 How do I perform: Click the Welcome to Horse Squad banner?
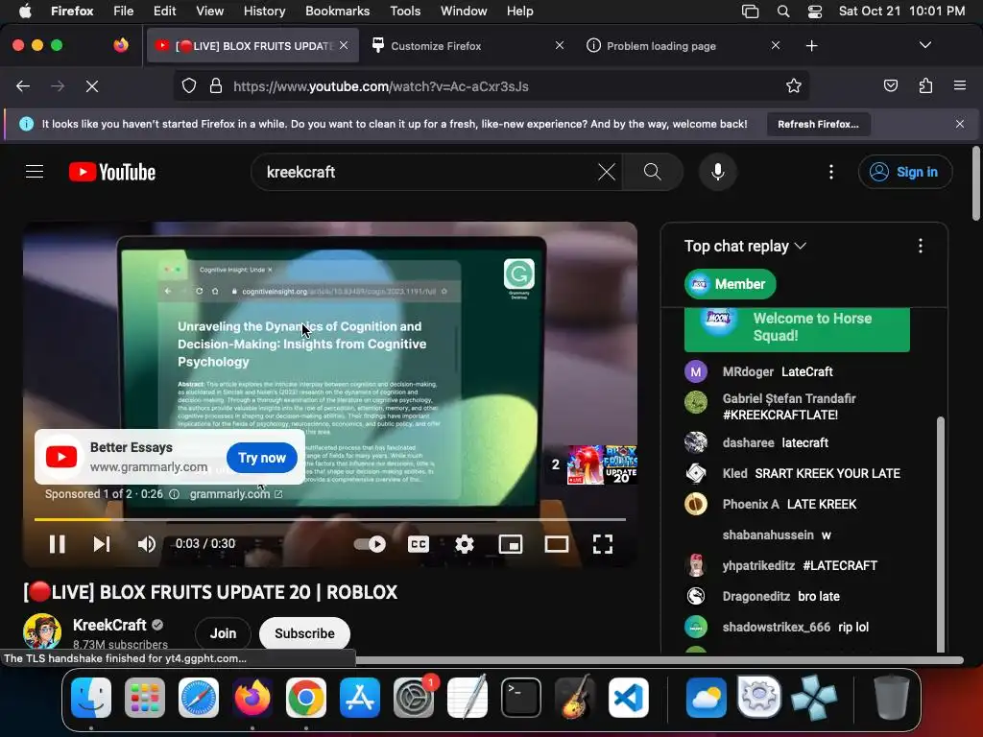797,328
